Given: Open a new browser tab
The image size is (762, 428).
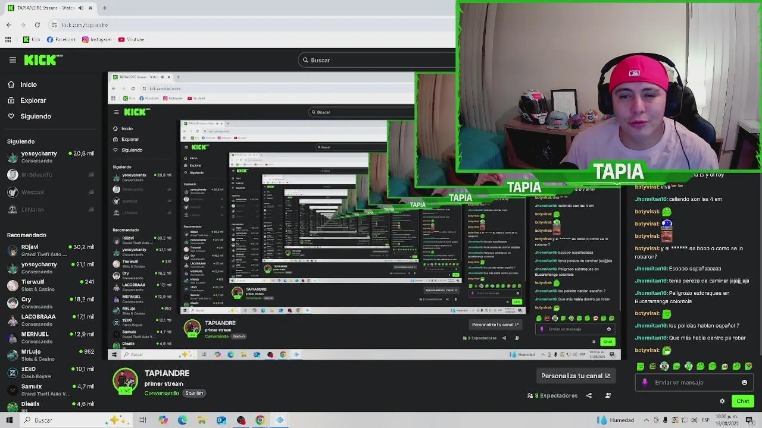Looking at the screenshot, I should 104,8.
